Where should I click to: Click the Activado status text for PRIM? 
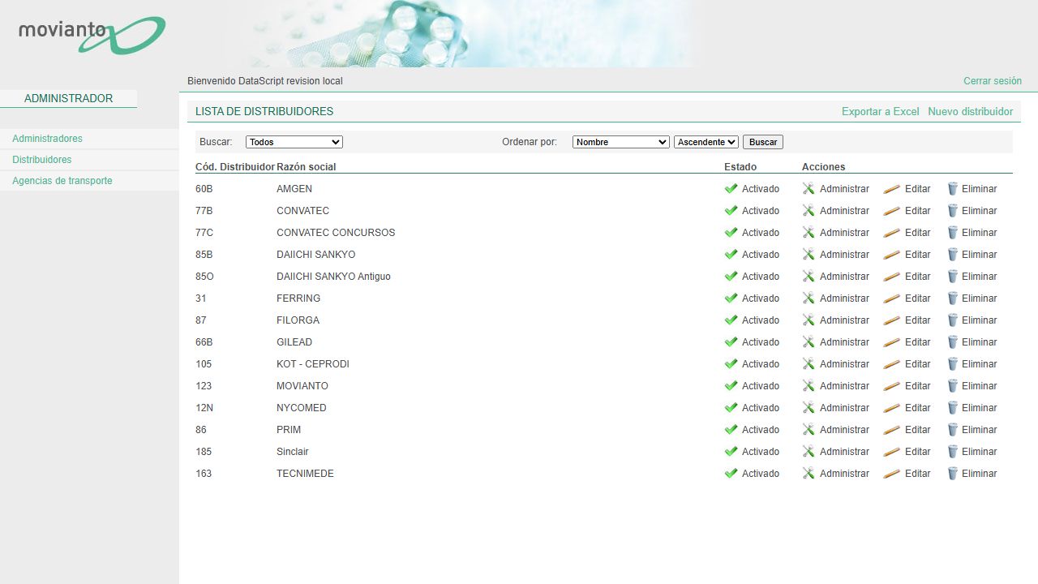761,430
